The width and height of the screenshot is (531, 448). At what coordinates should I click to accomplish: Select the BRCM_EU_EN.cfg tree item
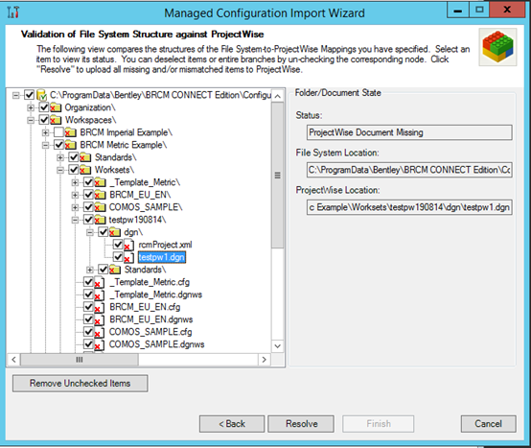pos(145,307)
